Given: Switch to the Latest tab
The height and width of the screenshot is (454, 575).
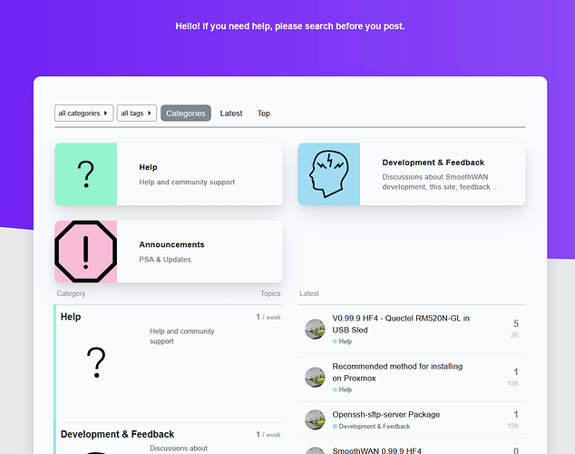Looking at the screenshot, I should [231, 113].
